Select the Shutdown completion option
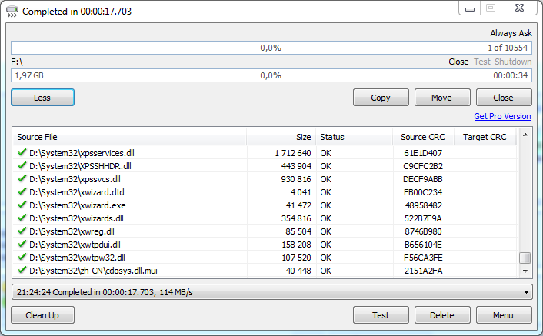This screenshot has width=543, height=336. (513, 62)
